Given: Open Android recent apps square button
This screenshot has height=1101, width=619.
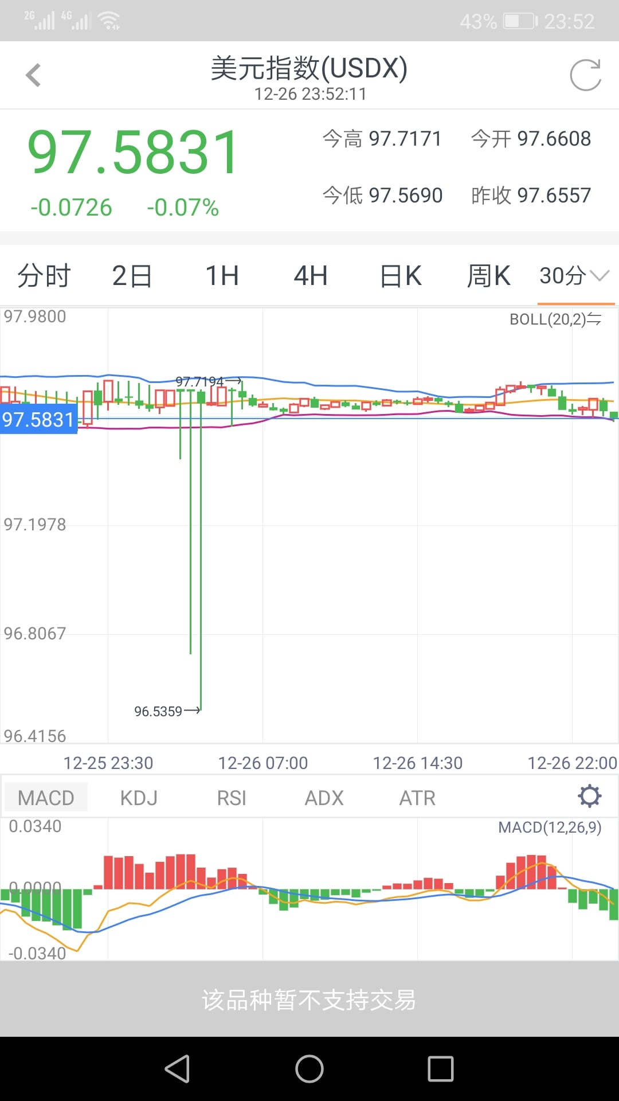Looking at the screenshot, I should point(441,1069).
